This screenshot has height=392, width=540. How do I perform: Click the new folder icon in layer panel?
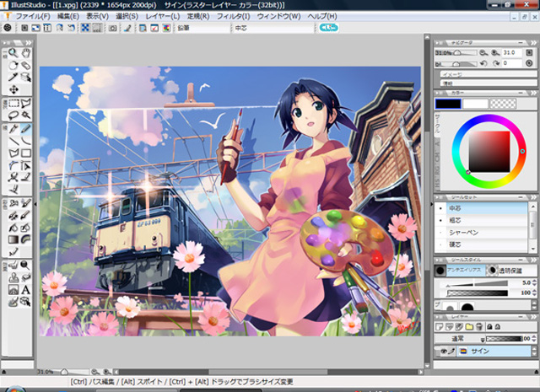469,326
